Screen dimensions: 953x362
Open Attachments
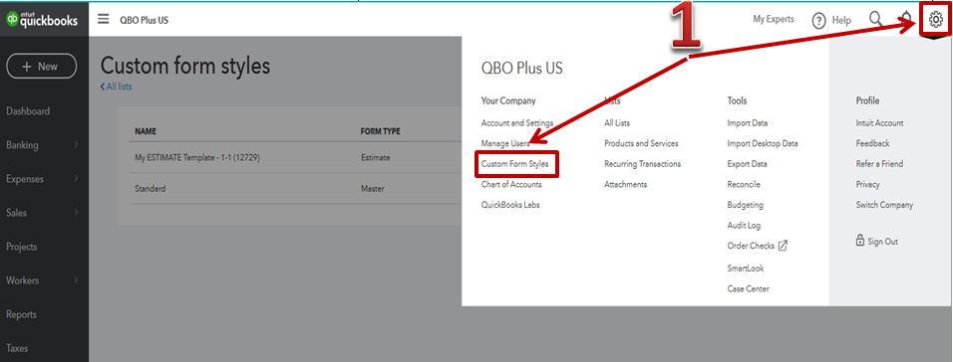point(625,184)
